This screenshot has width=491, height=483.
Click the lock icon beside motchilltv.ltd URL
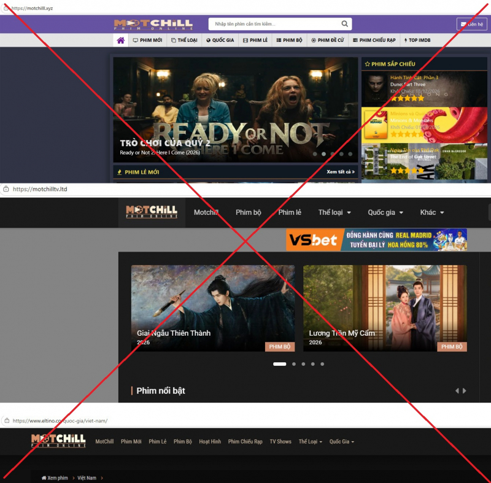pos(6,189)
